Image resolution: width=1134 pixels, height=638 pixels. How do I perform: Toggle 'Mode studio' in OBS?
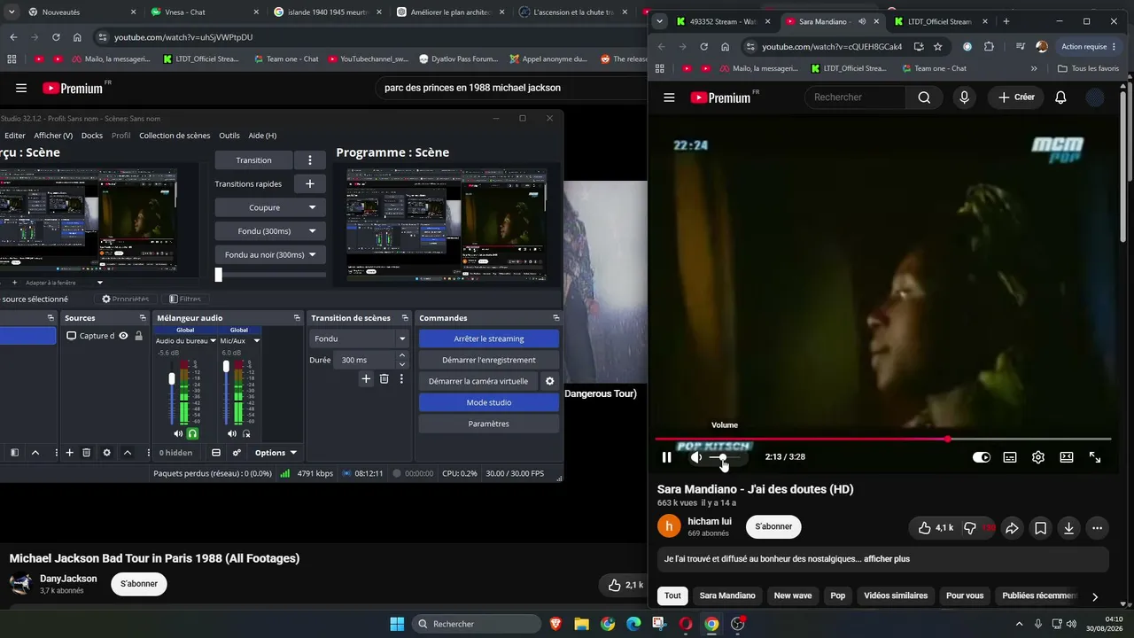[489, 402]
